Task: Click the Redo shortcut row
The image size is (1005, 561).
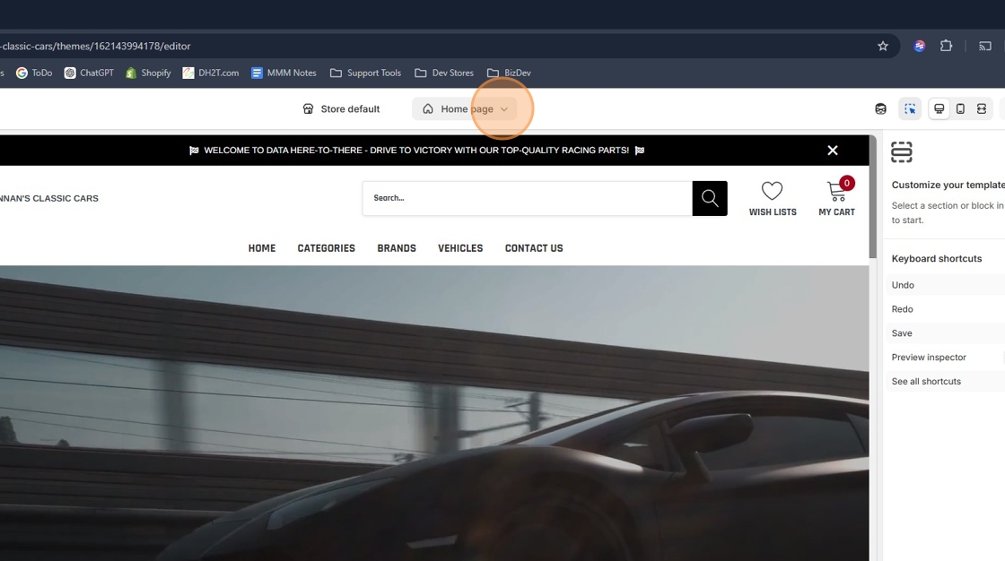Action: 946,309
